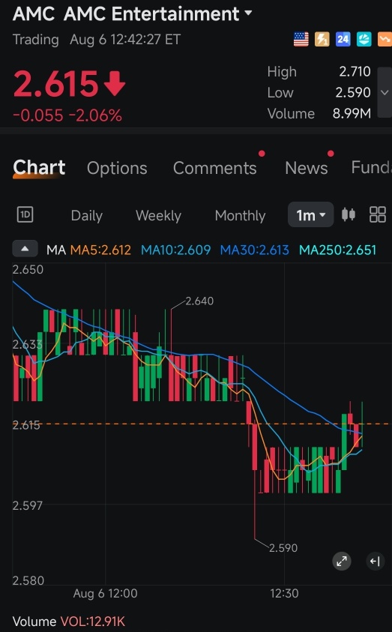The image size is (392, 632).
Task: Tap the -0.055 -2.06% change text
Action: pos(67,115)
